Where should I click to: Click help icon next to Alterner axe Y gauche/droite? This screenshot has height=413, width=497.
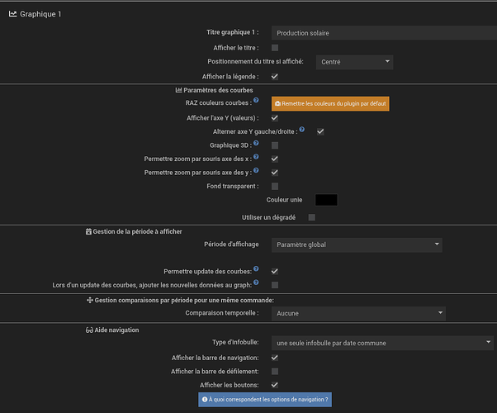pyautogui.click(x=302, y=130)
